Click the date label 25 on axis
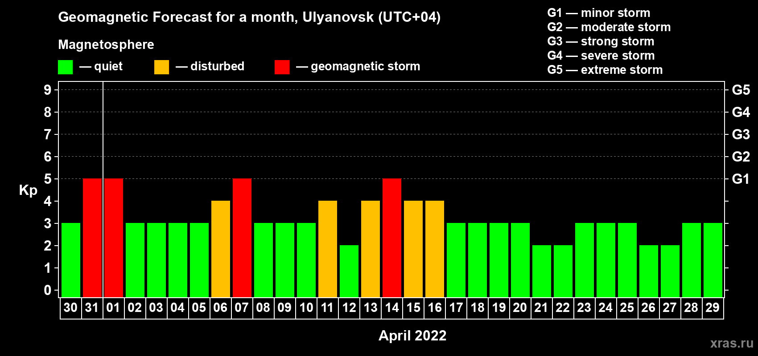Viewport: 758px width, 356px height. click(x=627, y=308)
